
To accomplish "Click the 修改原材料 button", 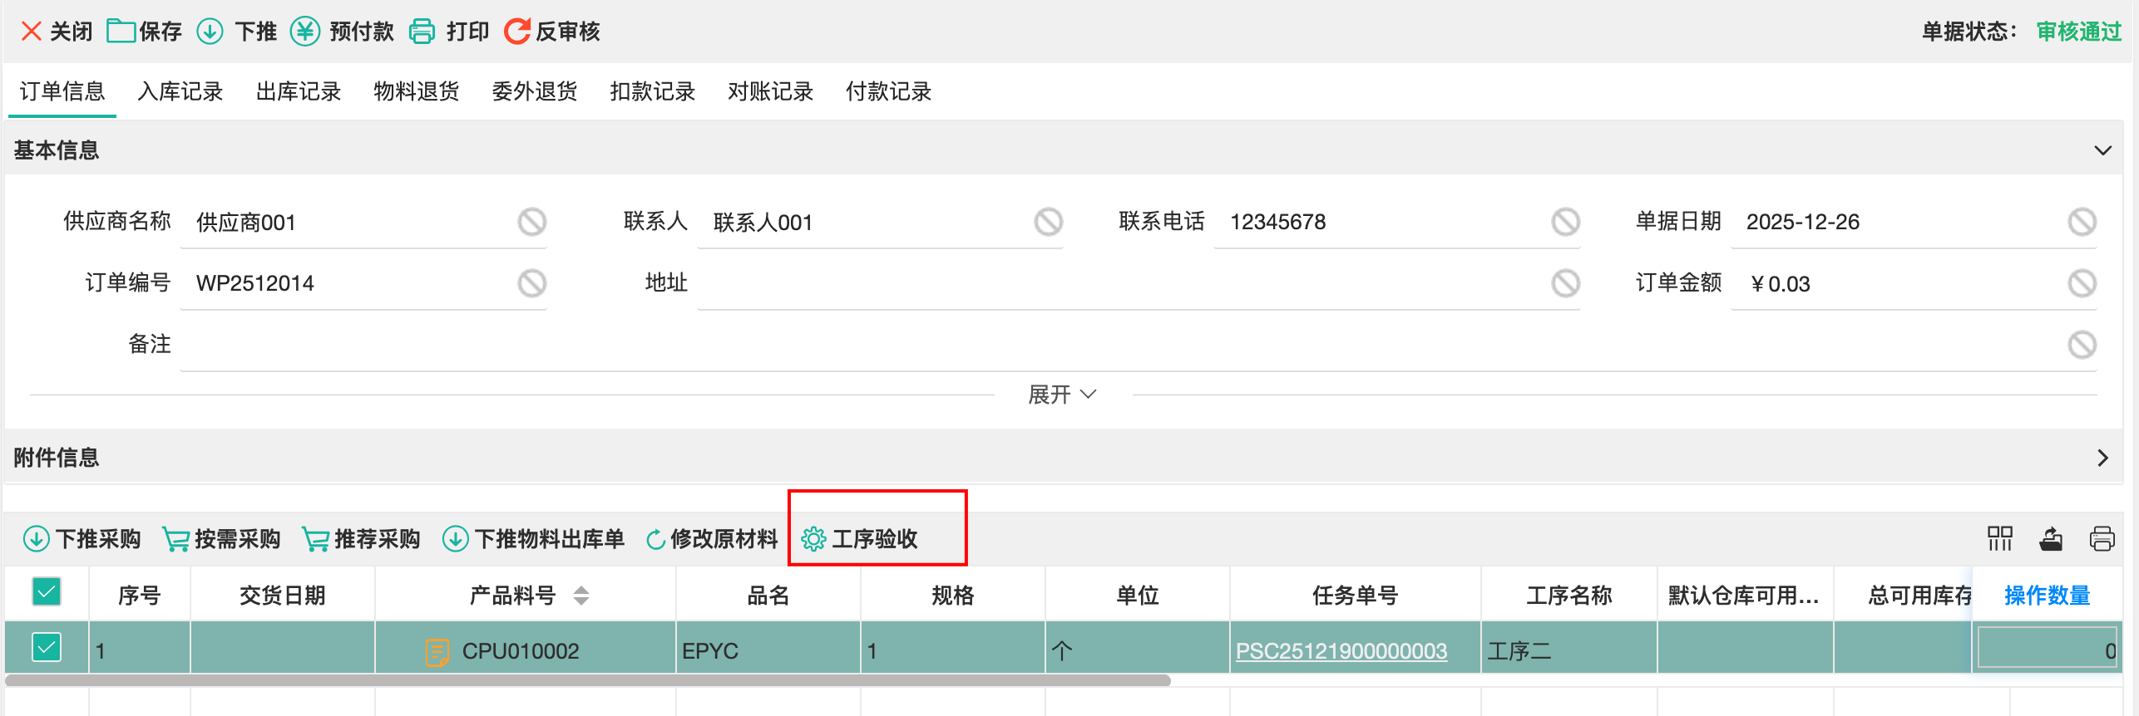I will tap(712, 539).
